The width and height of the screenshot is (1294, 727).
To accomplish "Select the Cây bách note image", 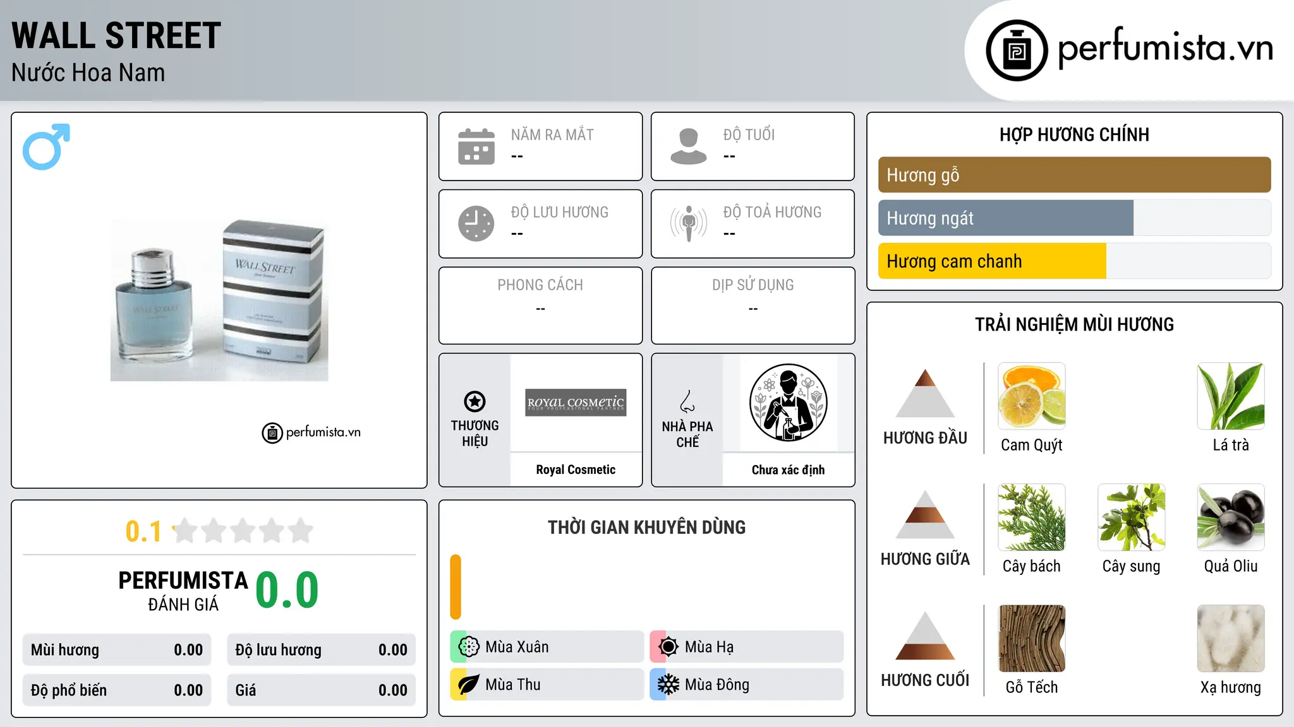I will pos(1032,517).
